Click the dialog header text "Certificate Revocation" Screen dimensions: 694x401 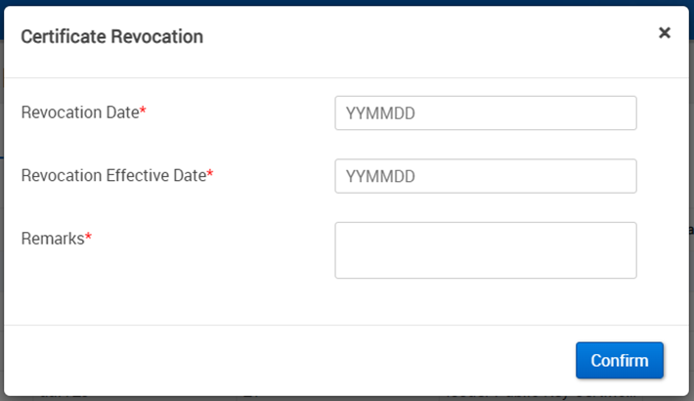(x=111, y=37)
